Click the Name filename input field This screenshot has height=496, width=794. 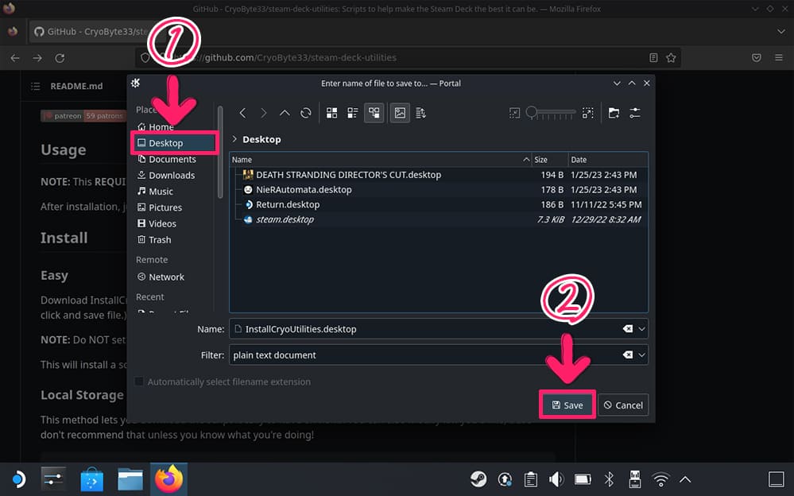coord(425,329)
